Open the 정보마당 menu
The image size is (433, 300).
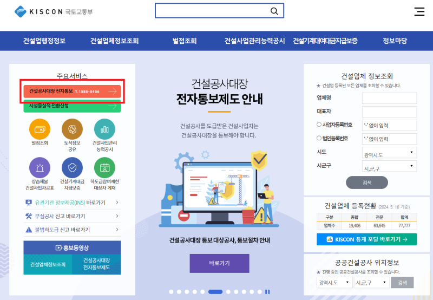coord(395,41)
